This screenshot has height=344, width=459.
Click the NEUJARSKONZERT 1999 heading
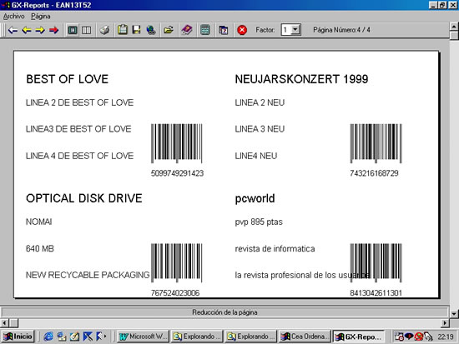point(301,79)
